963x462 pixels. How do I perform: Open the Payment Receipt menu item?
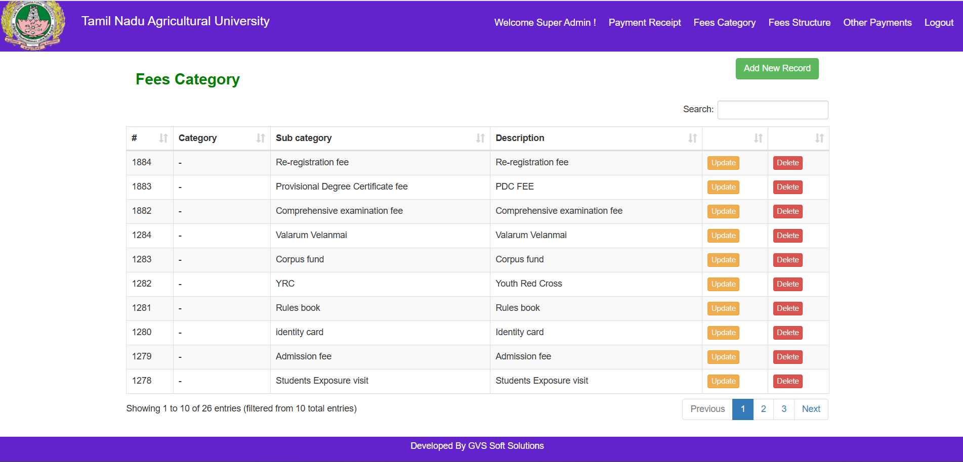point(644,23)
